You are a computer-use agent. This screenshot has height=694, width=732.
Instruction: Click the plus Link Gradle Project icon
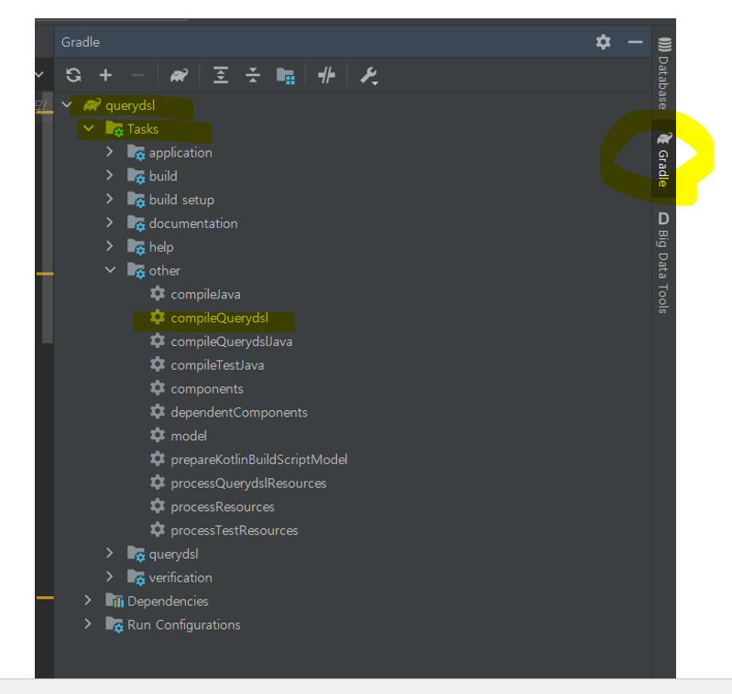[105, 75]
